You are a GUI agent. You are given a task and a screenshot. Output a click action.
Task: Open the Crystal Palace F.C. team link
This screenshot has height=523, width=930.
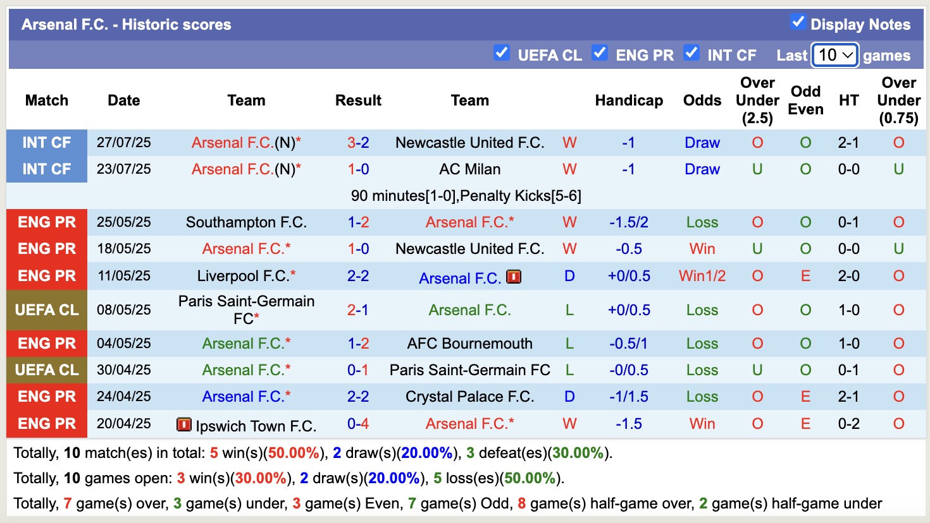469,397
